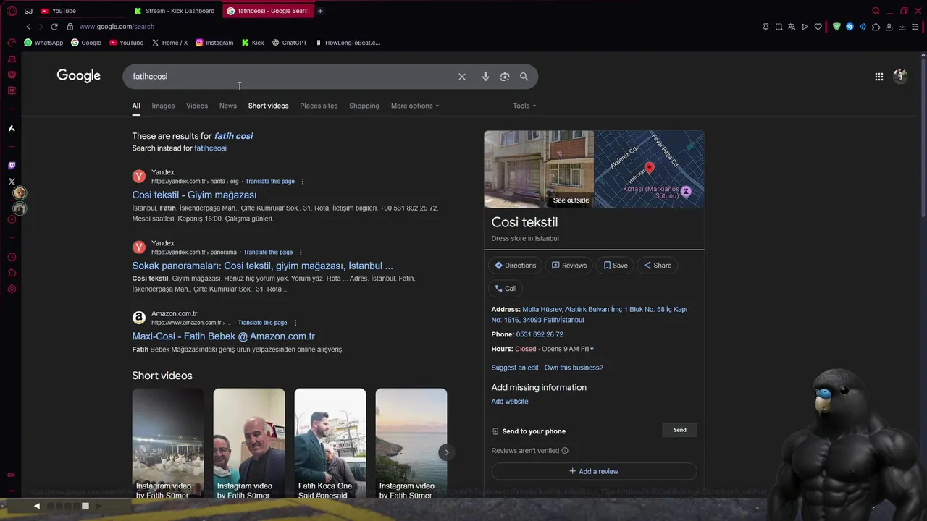Image resolution: width=927 pixels, height=521 pixels.
Task: Open the map thumbnail of Cosi tekstil
Action: [650, 169]
